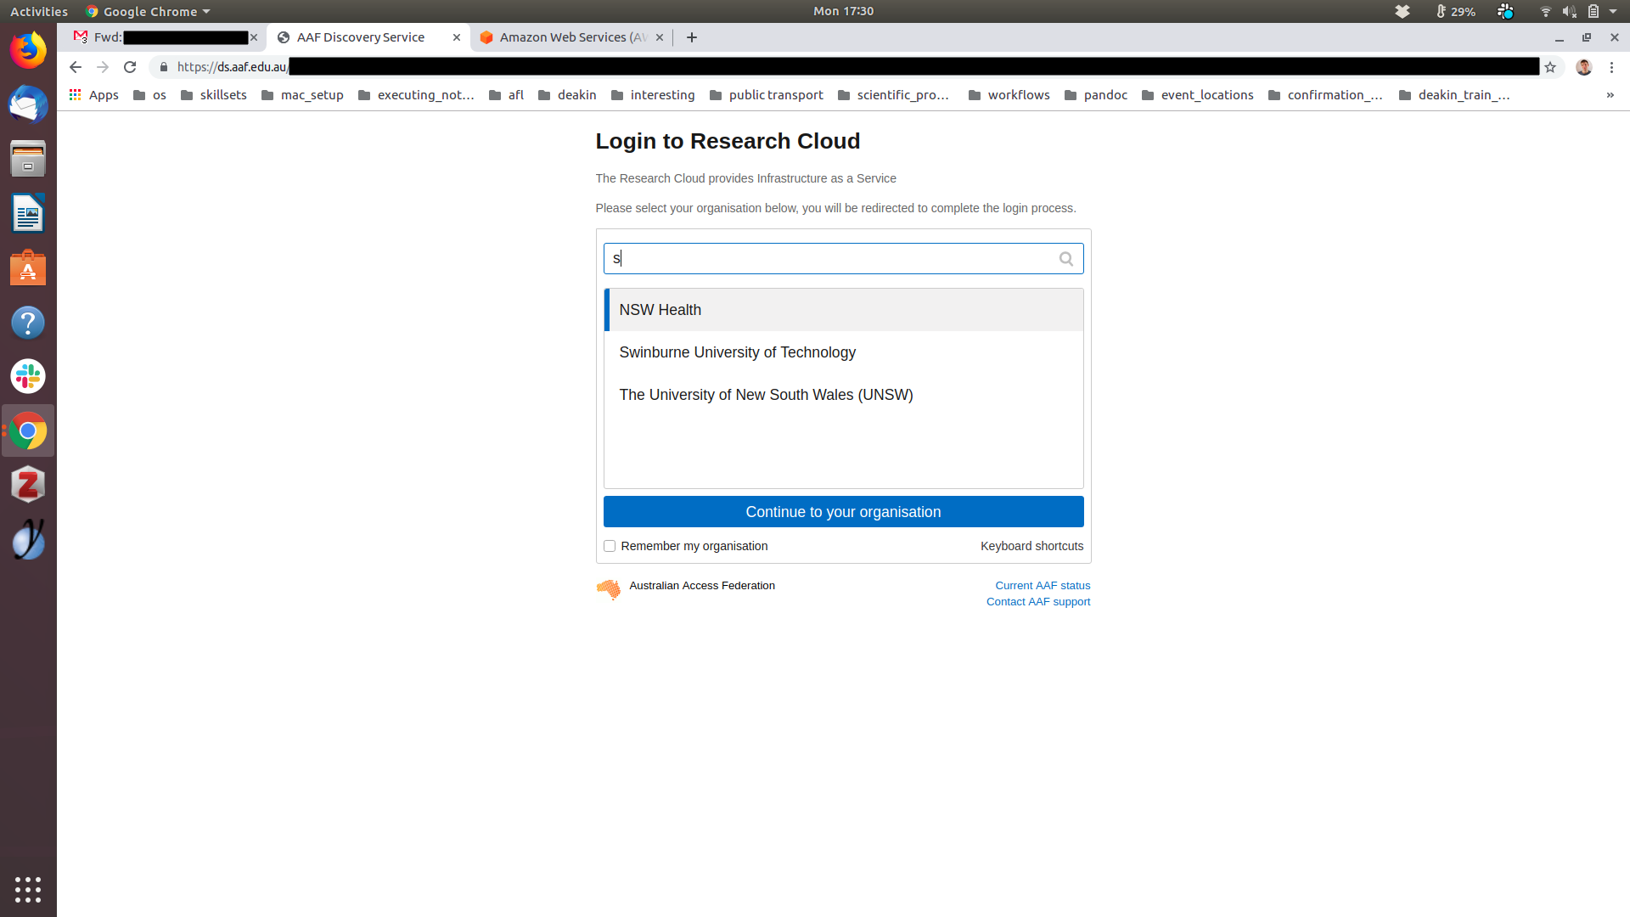
Task: Launch Slack from the Ubuntu dock
Action: [28, 376]
